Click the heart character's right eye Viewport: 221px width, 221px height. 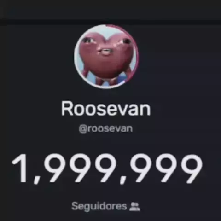tap(125, 41)
